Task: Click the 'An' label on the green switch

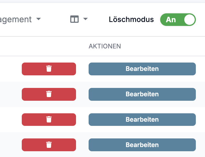Action: point(171,20)
